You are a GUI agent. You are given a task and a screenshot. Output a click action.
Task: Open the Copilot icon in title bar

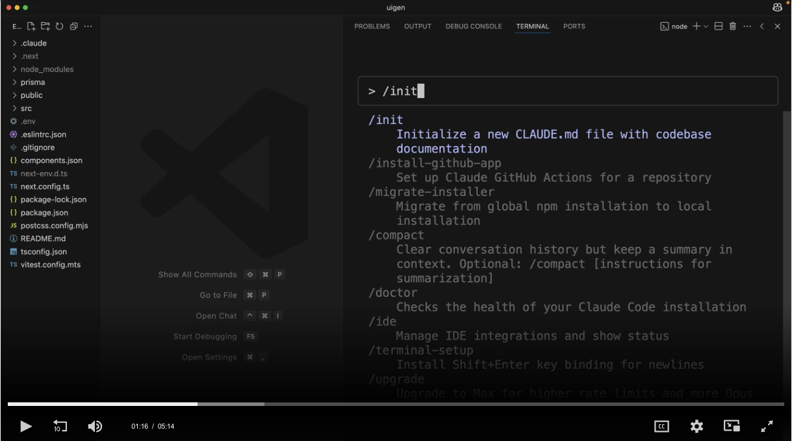(778, 7)
